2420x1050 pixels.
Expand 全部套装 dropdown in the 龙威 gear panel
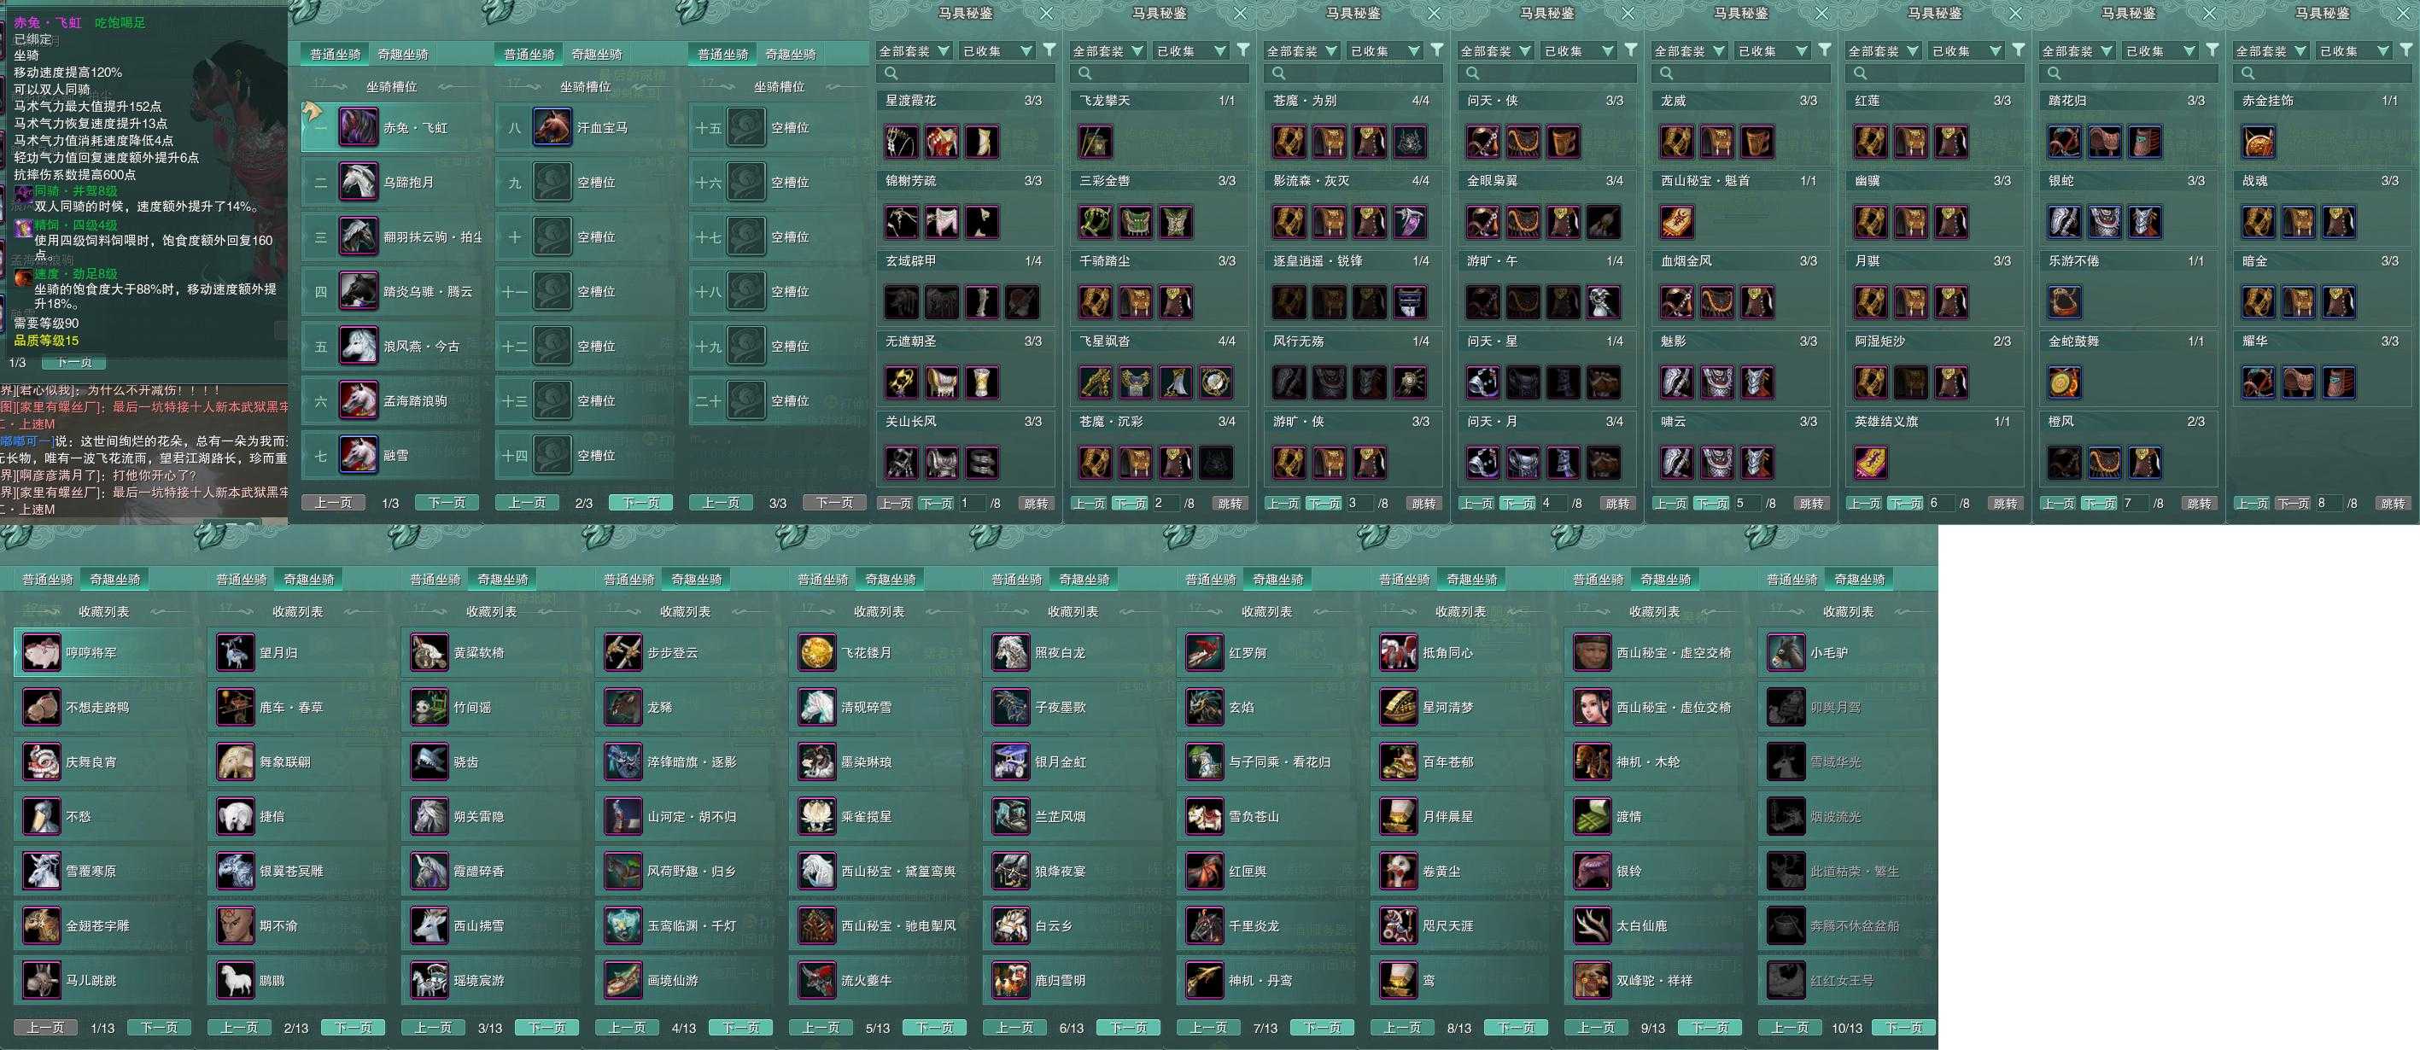point(1689,50)
